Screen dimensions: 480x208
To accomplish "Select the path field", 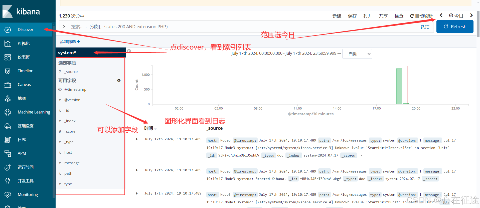I will pos(68,173).
